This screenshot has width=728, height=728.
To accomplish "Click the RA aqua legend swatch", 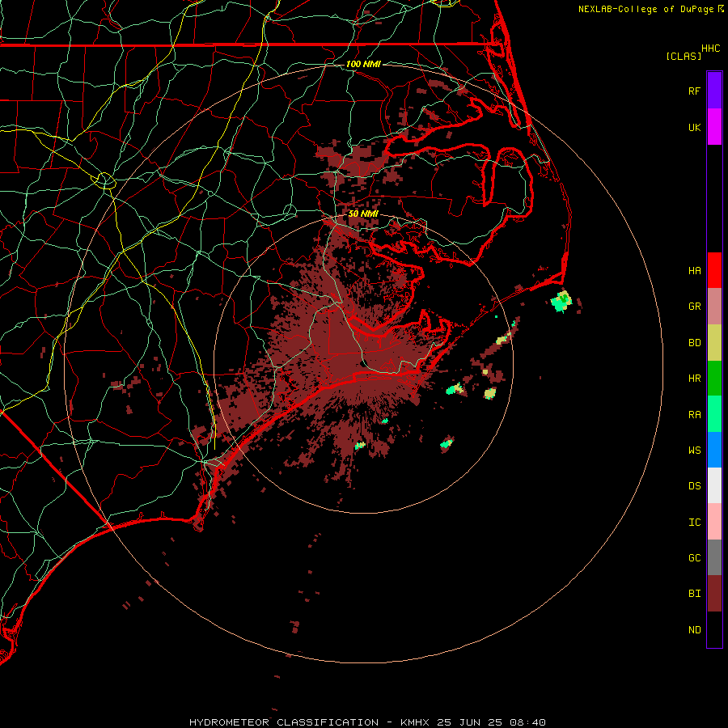I will [714, 414].
